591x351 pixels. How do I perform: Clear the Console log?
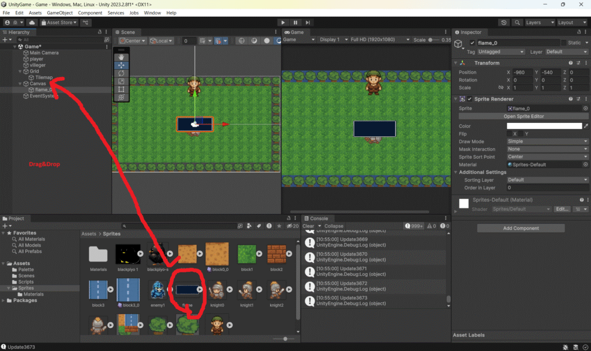coord(308,226)
